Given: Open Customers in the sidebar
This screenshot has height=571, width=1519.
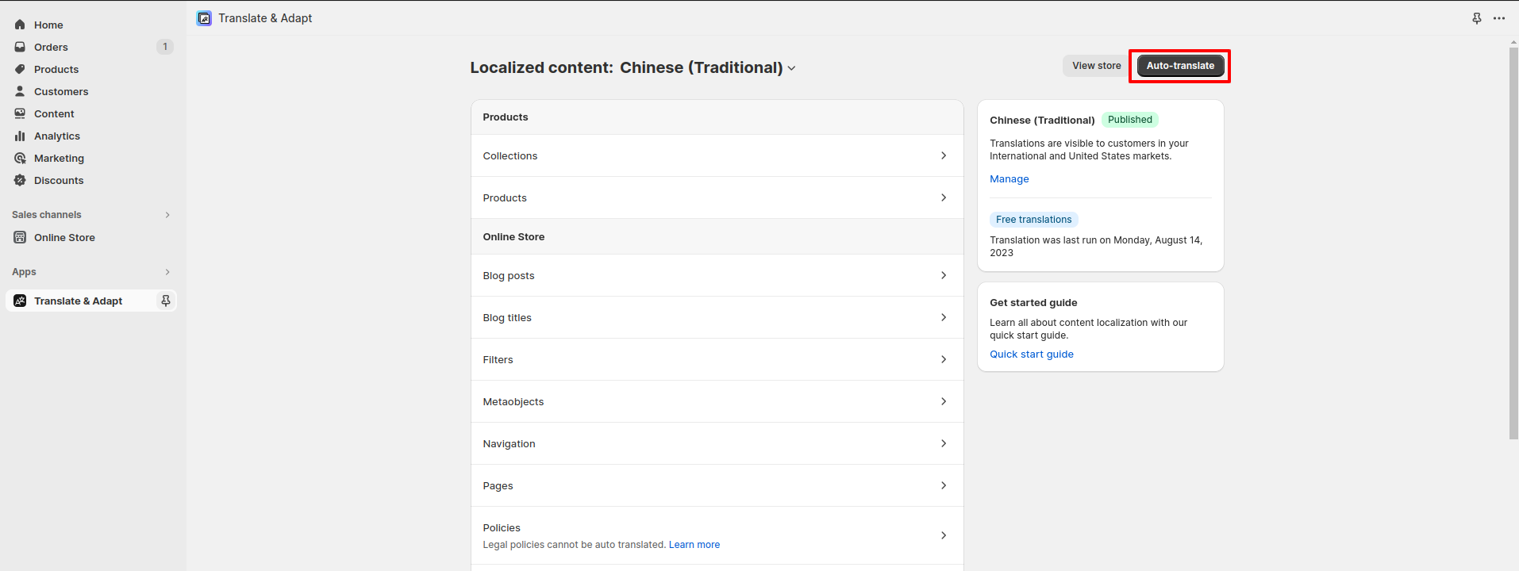Looking at the screenshot, I should pos(61,91).
